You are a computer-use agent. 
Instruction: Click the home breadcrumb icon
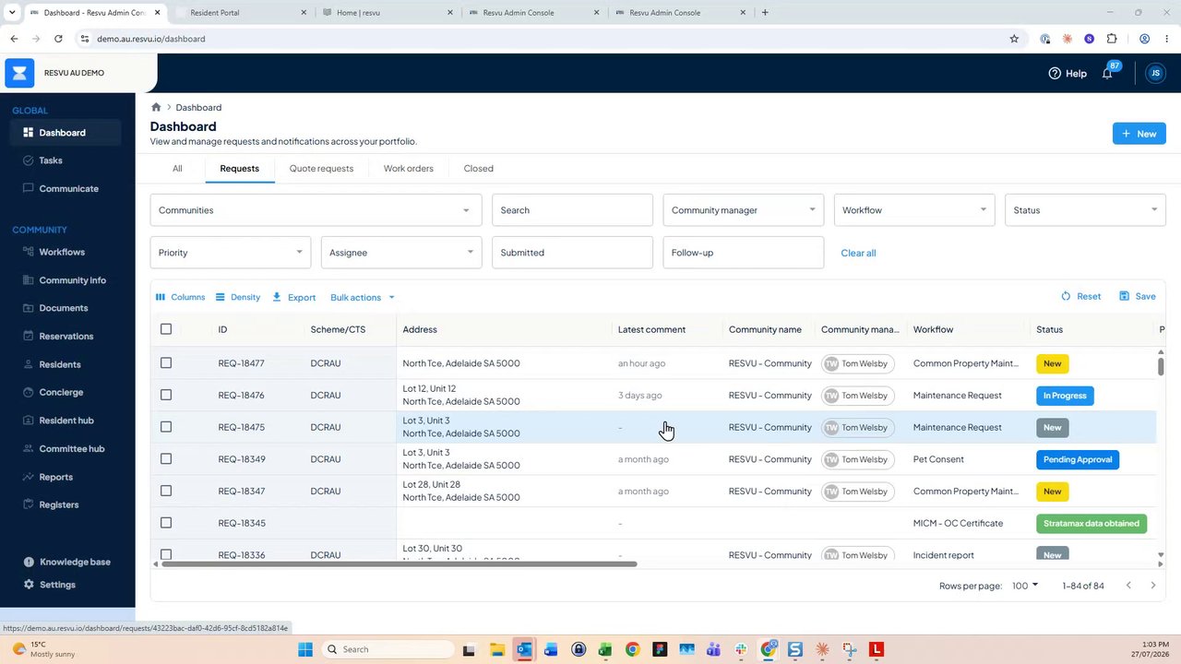[x=156, y=107]
